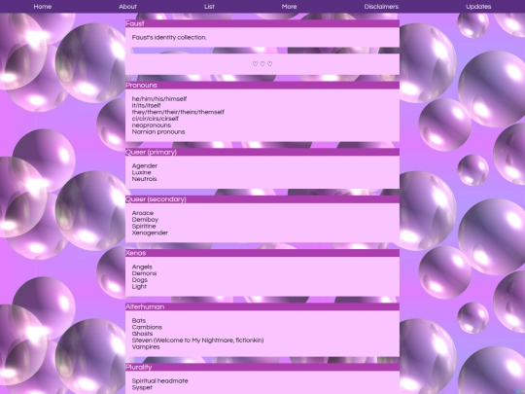The width and height of the screenshot is (525, 394).
Task: Click the Faust section header
Action: tap(262, 23)
